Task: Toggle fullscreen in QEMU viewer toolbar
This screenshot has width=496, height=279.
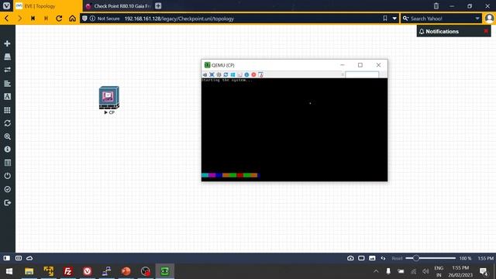Action: 212,74
